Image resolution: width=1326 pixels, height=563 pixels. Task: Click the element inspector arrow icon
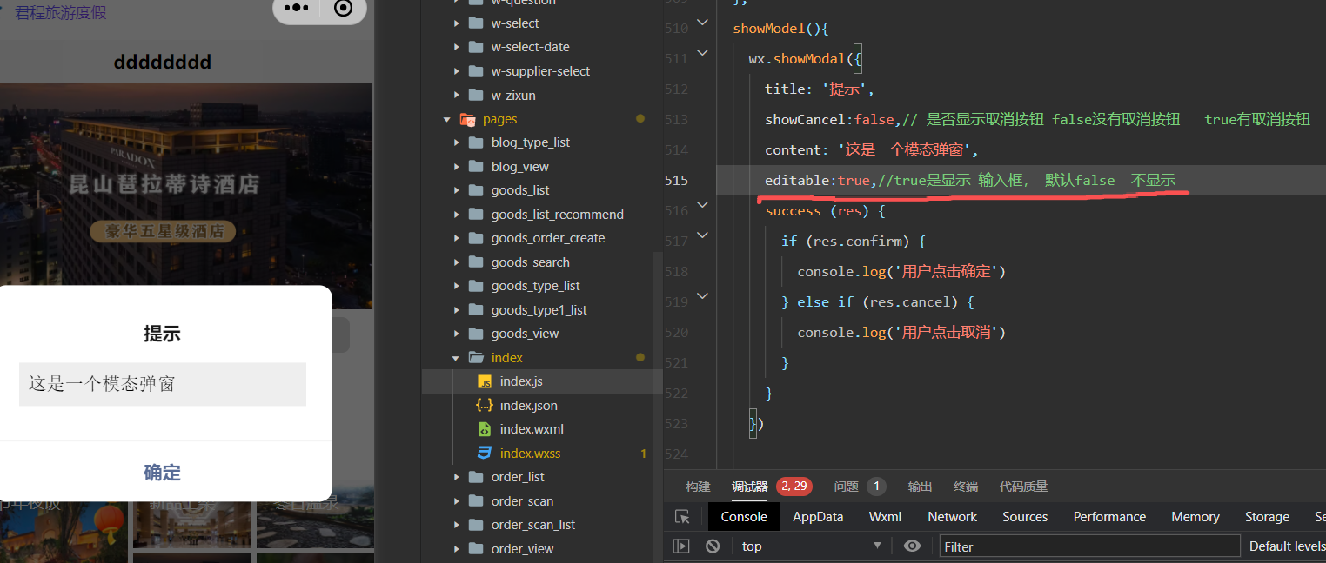tap(683, 517)
